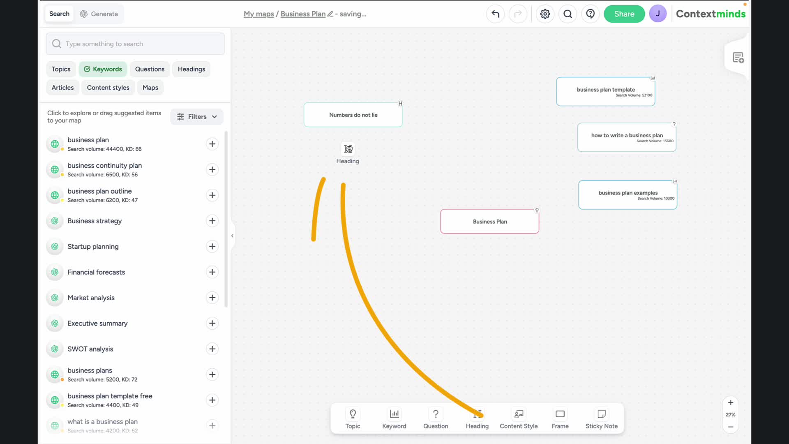Open the map search magnifier icon
The height and width of the screenshot is (444, 789).
(x=568, y=14)
